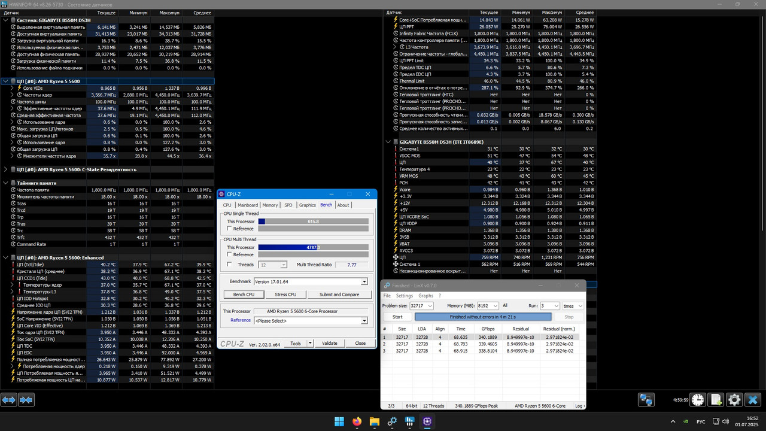Switch to the Memory tab in CPU-Z
This screenshot has width=766, height=431.
click(270, 205)
